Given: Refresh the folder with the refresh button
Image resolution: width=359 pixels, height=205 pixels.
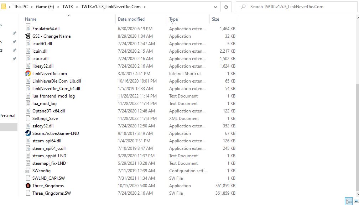Looking at the screenshot, I should point(226,6).
